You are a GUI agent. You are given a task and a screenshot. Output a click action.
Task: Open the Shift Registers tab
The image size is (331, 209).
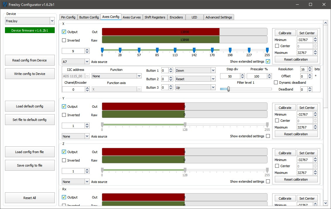155,17
